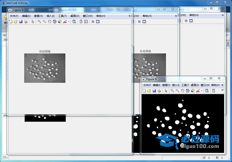Choose Brush data tool in Figure 1
The width and height of the screenshot is (232, 162).
[65, 22]
